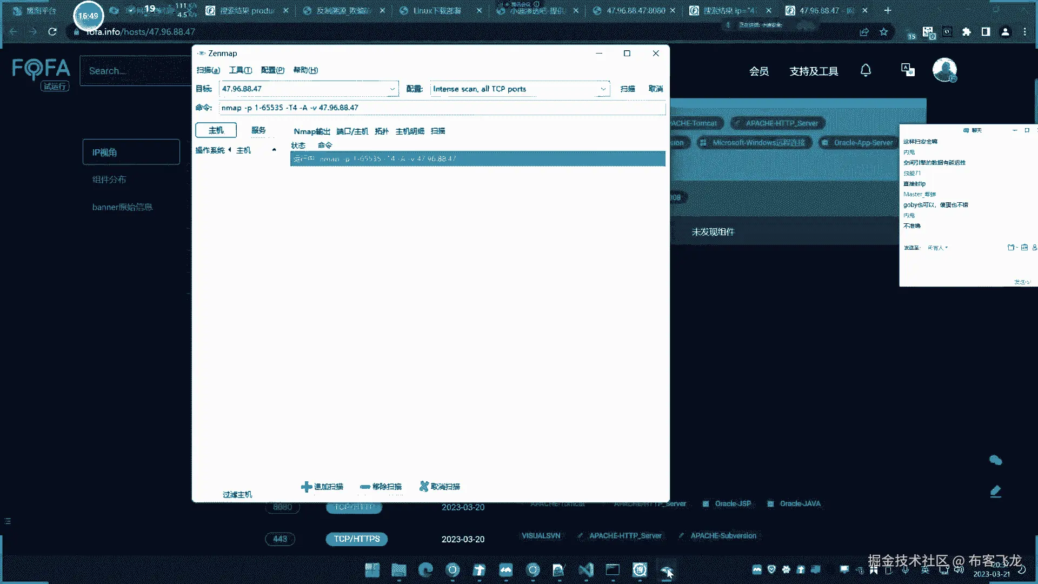Toggle host list to 主机 view
Viewport: 1038px width, 584px height.
(216, 130)
